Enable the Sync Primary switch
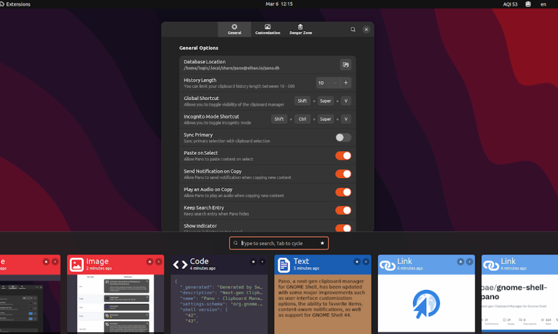Viewport: 558px width, 334px height. (x=343, y=137)
